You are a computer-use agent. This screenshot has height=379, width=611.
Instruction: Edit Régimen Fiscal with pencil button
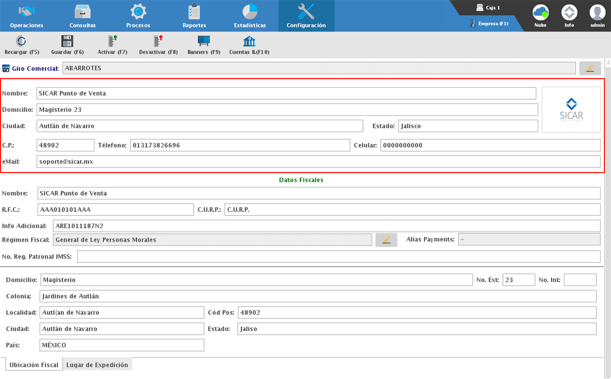click(x=386, y=240)
